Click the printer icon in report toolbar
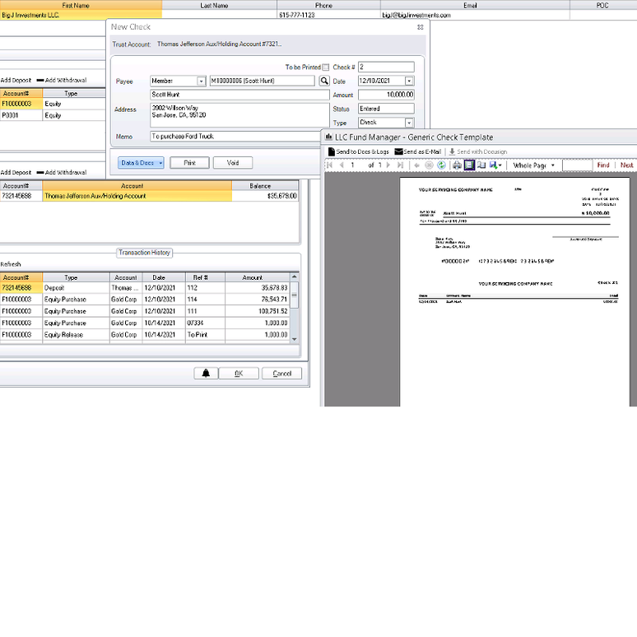 point(457,165)
